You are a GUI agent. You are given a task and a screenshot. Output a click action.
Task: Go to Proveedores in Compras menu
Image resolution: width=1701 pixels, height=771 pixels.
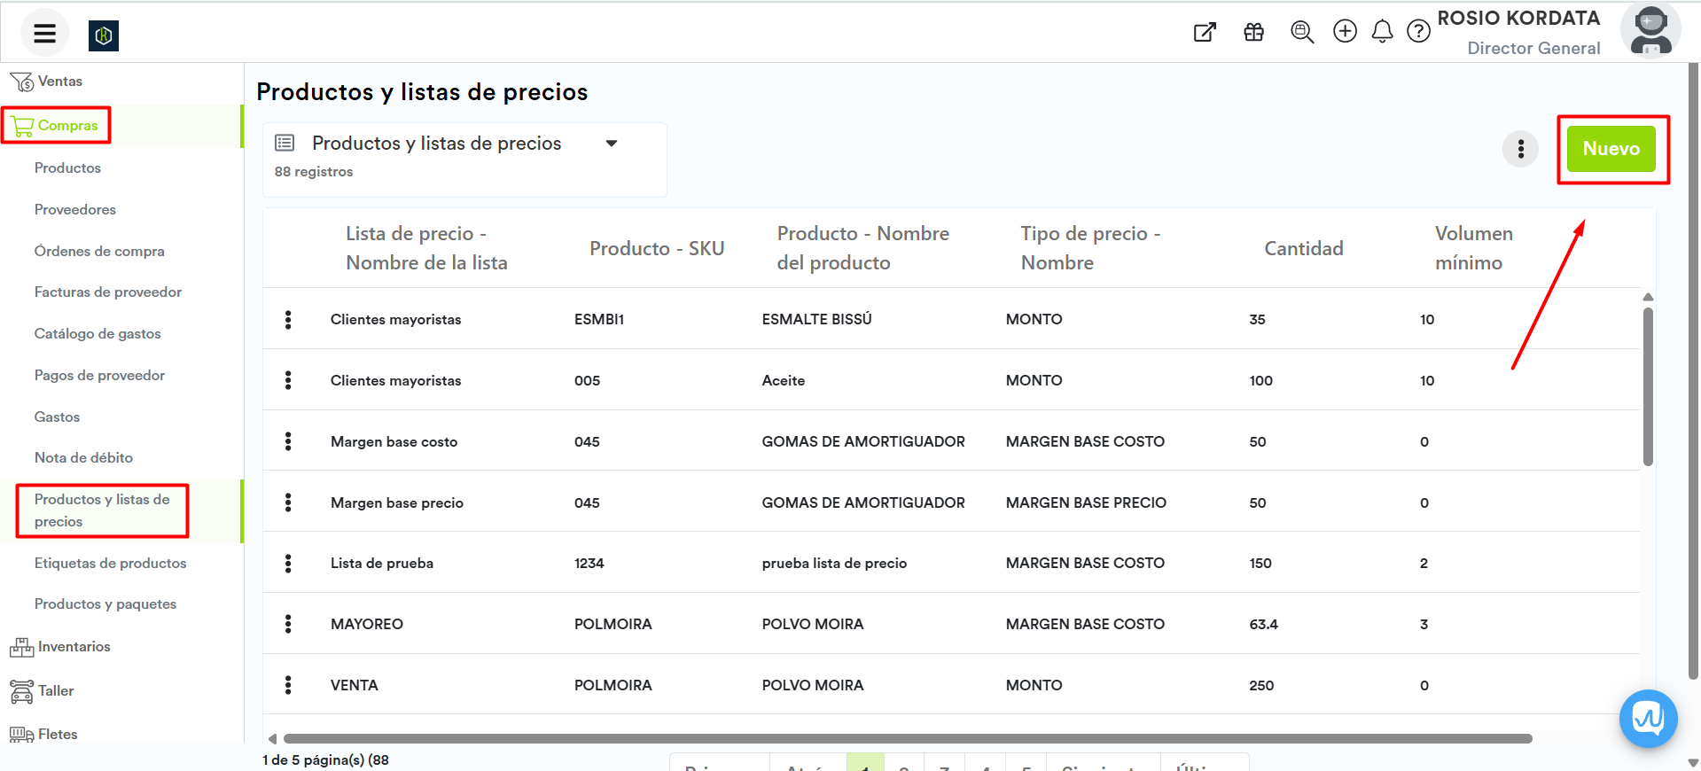point(75,210)
